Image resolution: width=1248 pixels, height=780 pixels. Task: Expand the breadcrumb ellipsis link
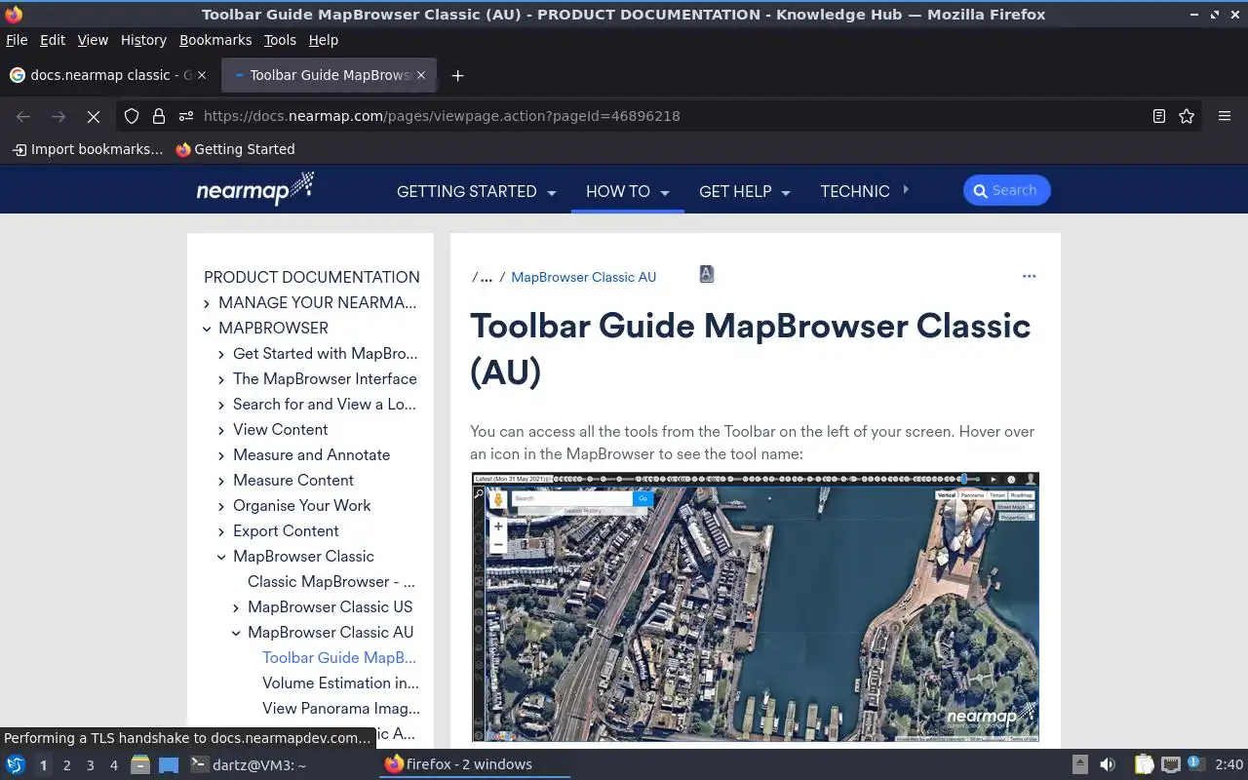click(x=486, y=277)
